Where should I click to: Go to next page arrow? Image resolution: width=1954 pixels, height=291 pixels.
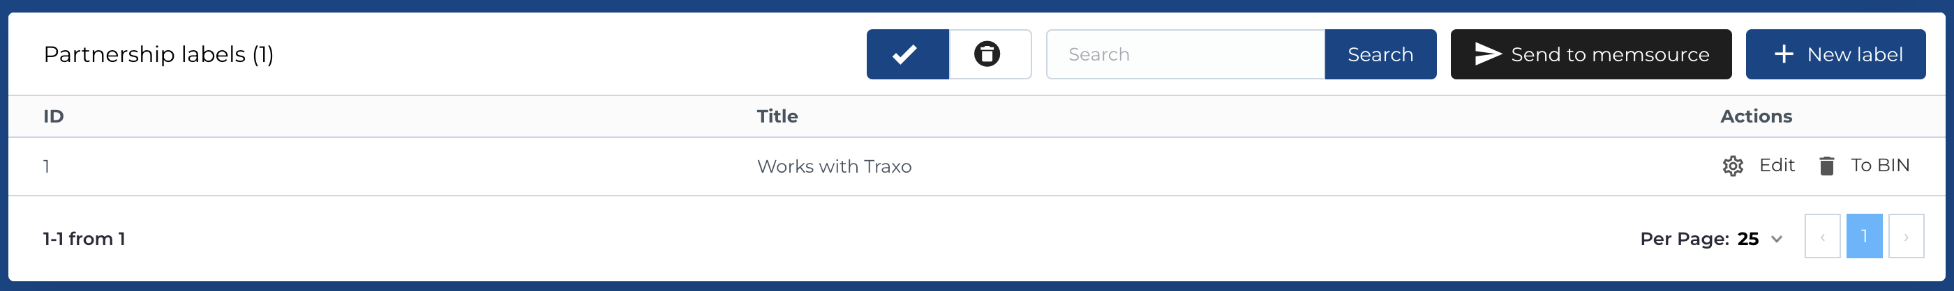(x=1905, y=237)
